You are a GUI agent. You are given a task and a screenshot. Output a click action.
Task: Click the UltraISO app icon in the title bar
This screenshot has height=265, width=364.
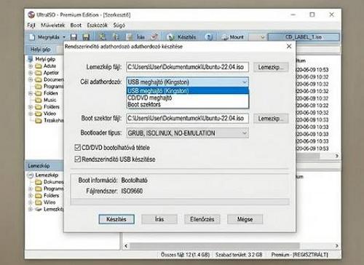pyautogui.click(x=31, y=15)
